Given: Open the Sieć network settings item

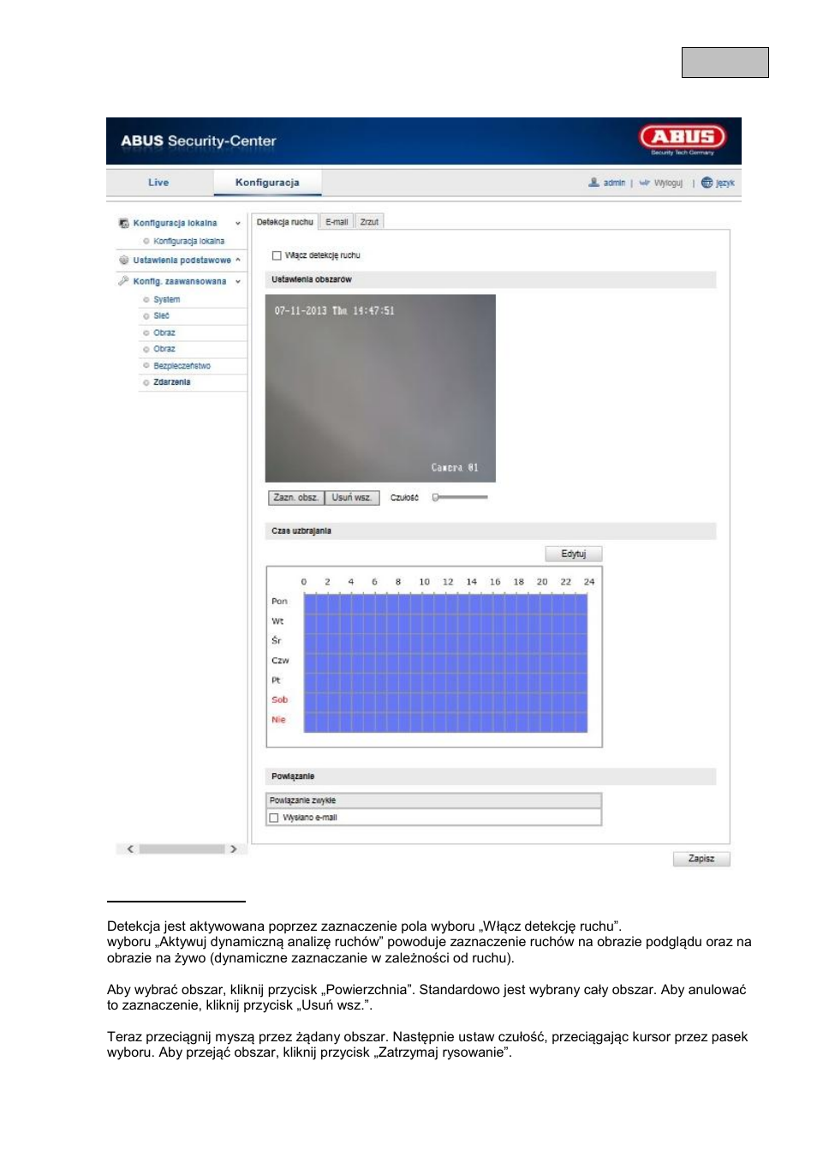Looking at the screenshot, I should click(162, 316).
